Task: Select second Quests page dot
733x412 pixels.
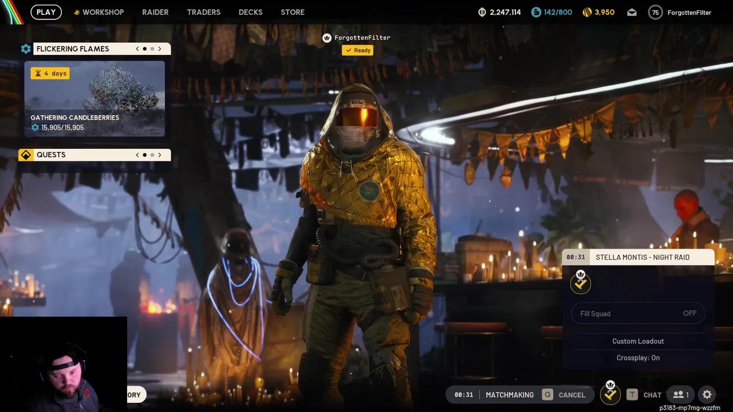Action: pyautogui.click(x=152, y=155)
